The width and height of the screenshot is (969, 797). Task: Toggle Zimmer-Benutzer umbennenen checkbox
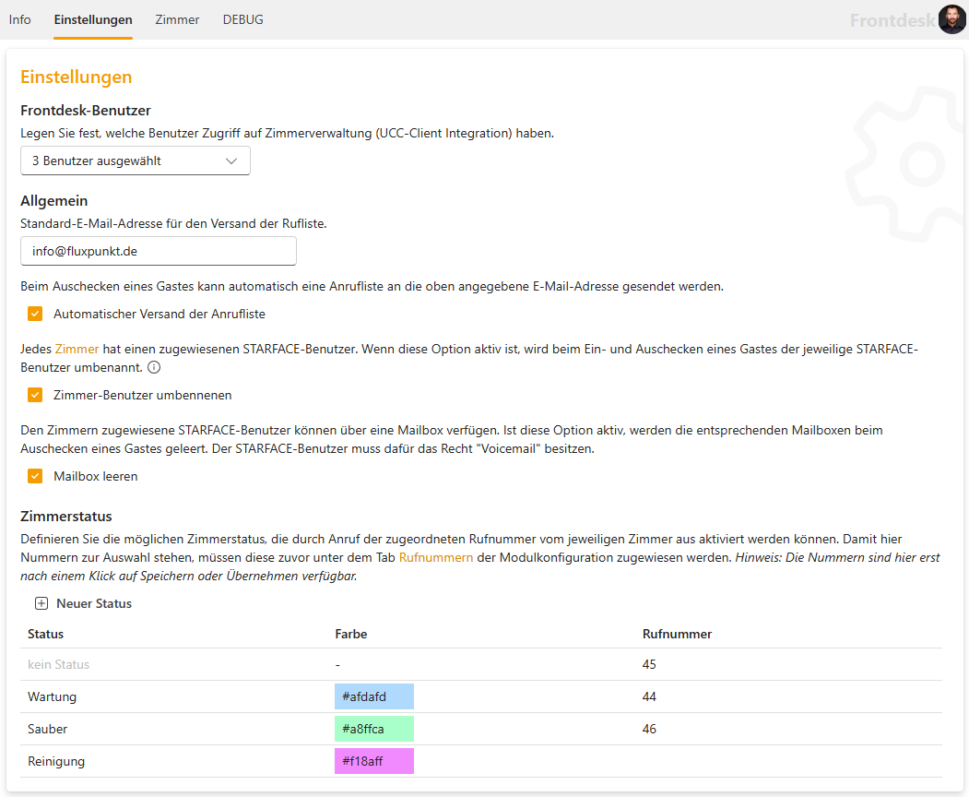[x=35, y=395]
